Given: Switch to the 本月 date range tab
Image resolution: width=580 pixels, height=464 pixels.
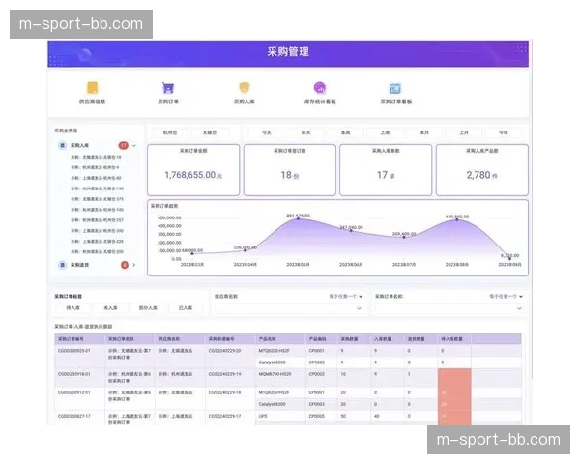Looking at the screenshot, I should click(x=424, y=132).
